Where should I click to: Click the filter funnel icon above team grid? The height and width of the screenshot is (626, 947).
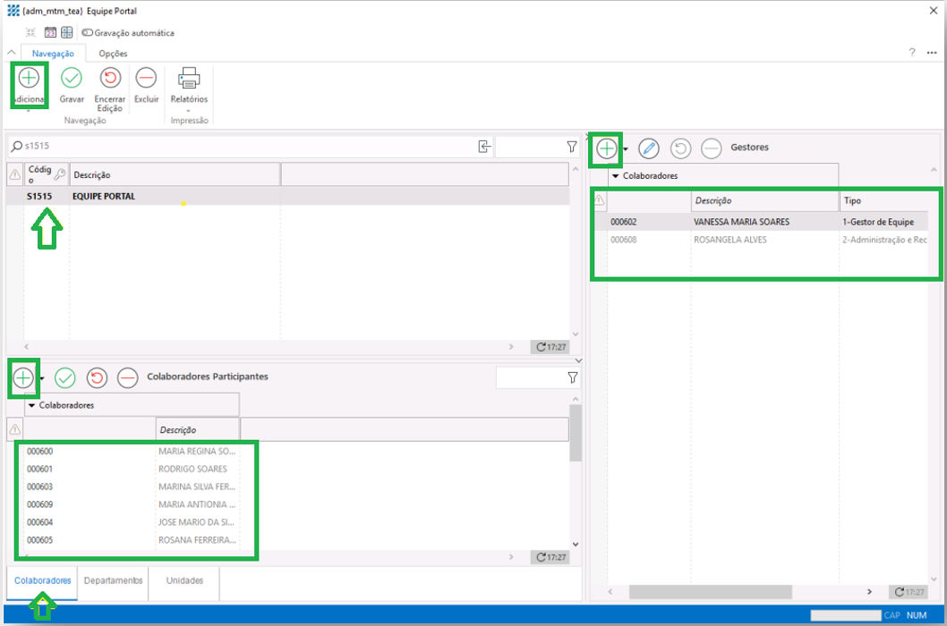click(572, 147)
